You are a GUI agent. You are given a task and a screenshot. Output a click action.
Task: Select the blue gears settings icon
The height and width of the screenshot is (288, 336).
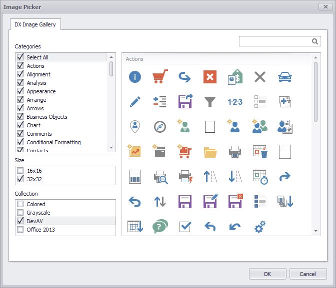[x=259, y=227]
